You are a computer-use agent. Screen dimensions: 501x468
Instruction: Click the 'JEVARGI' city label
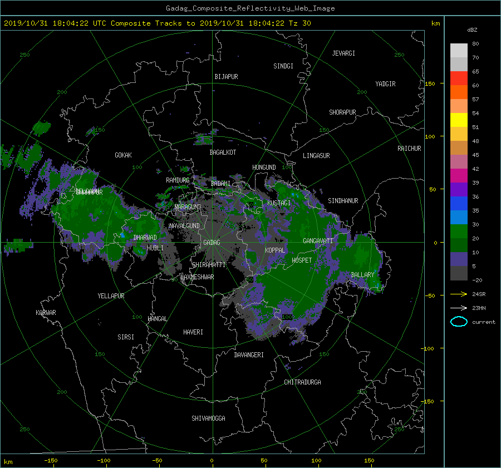coord(343,53)
